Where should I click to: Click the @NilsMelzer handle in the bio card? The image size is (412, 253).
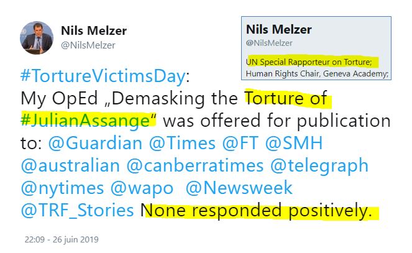(269, 43)
